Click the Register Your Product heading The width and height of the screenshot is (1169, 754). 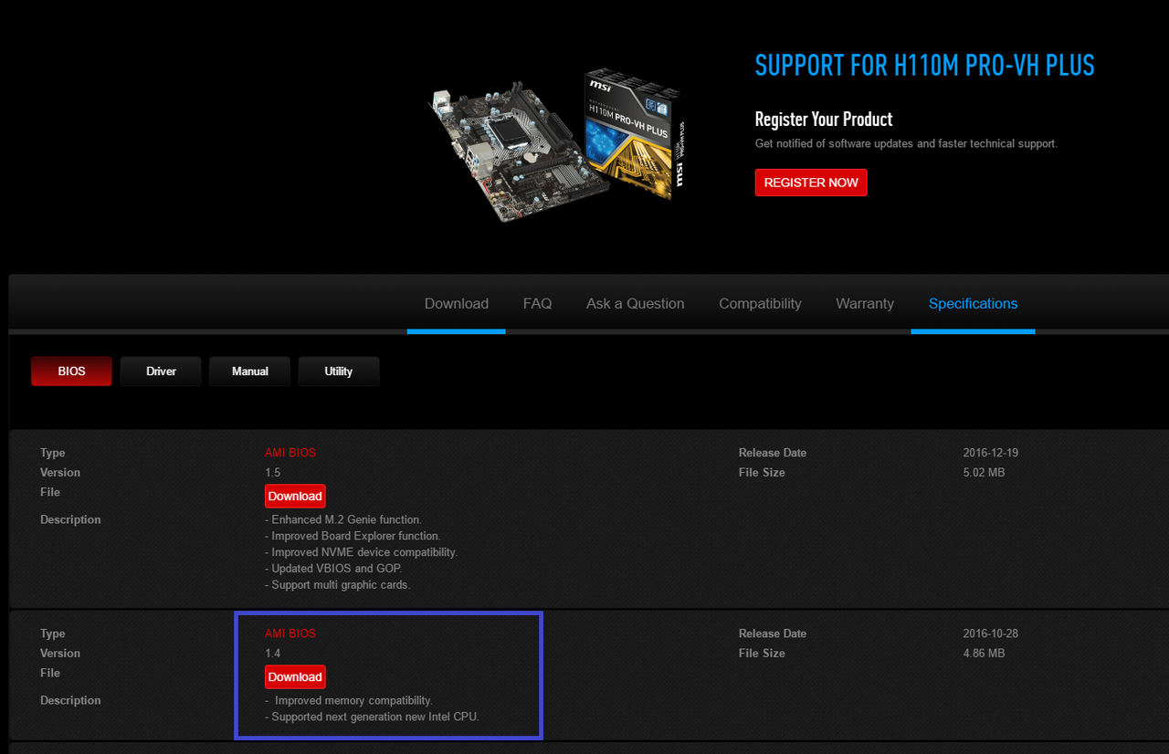click(824, 120)
